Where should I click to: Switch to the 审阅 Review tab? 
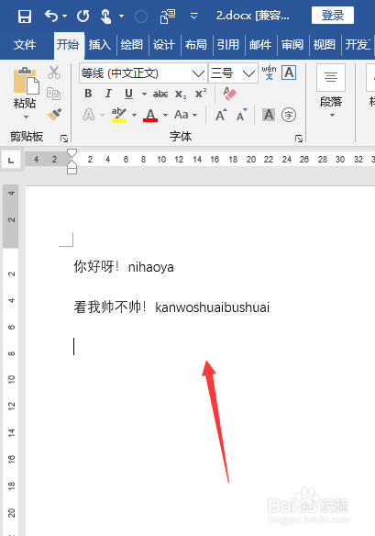292,44
